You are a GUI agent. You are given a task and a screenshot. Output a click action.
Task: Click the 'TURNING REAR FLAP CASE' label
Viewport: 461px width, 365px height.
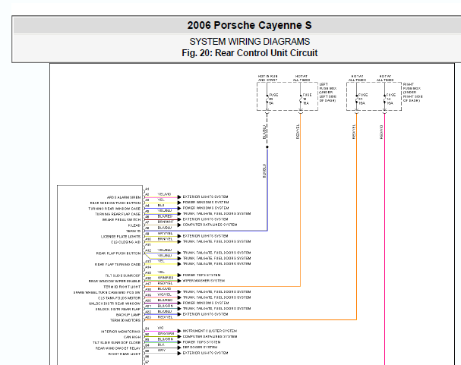(118, 214)
